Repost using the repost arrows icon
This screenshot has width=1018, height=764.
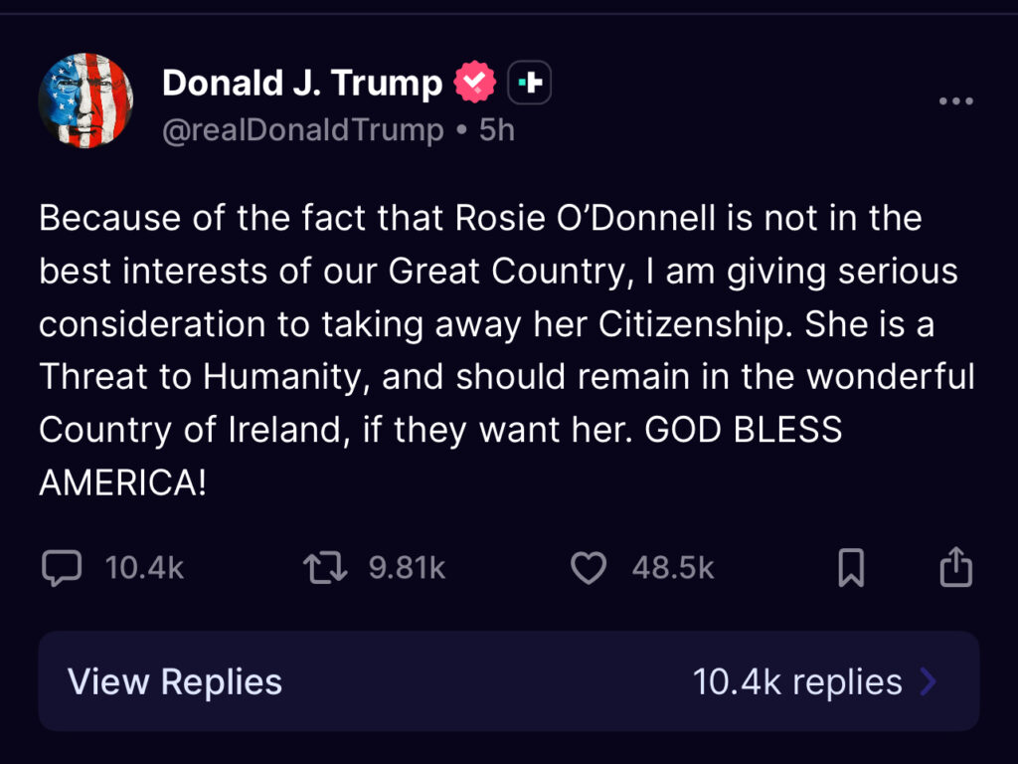[x=324, y=568]
